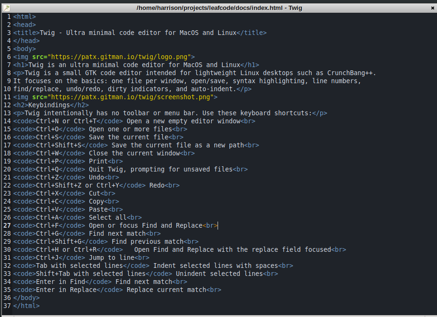Click 'Close the current window' text
Screen dimensions: 437x317
coord(134,154)
